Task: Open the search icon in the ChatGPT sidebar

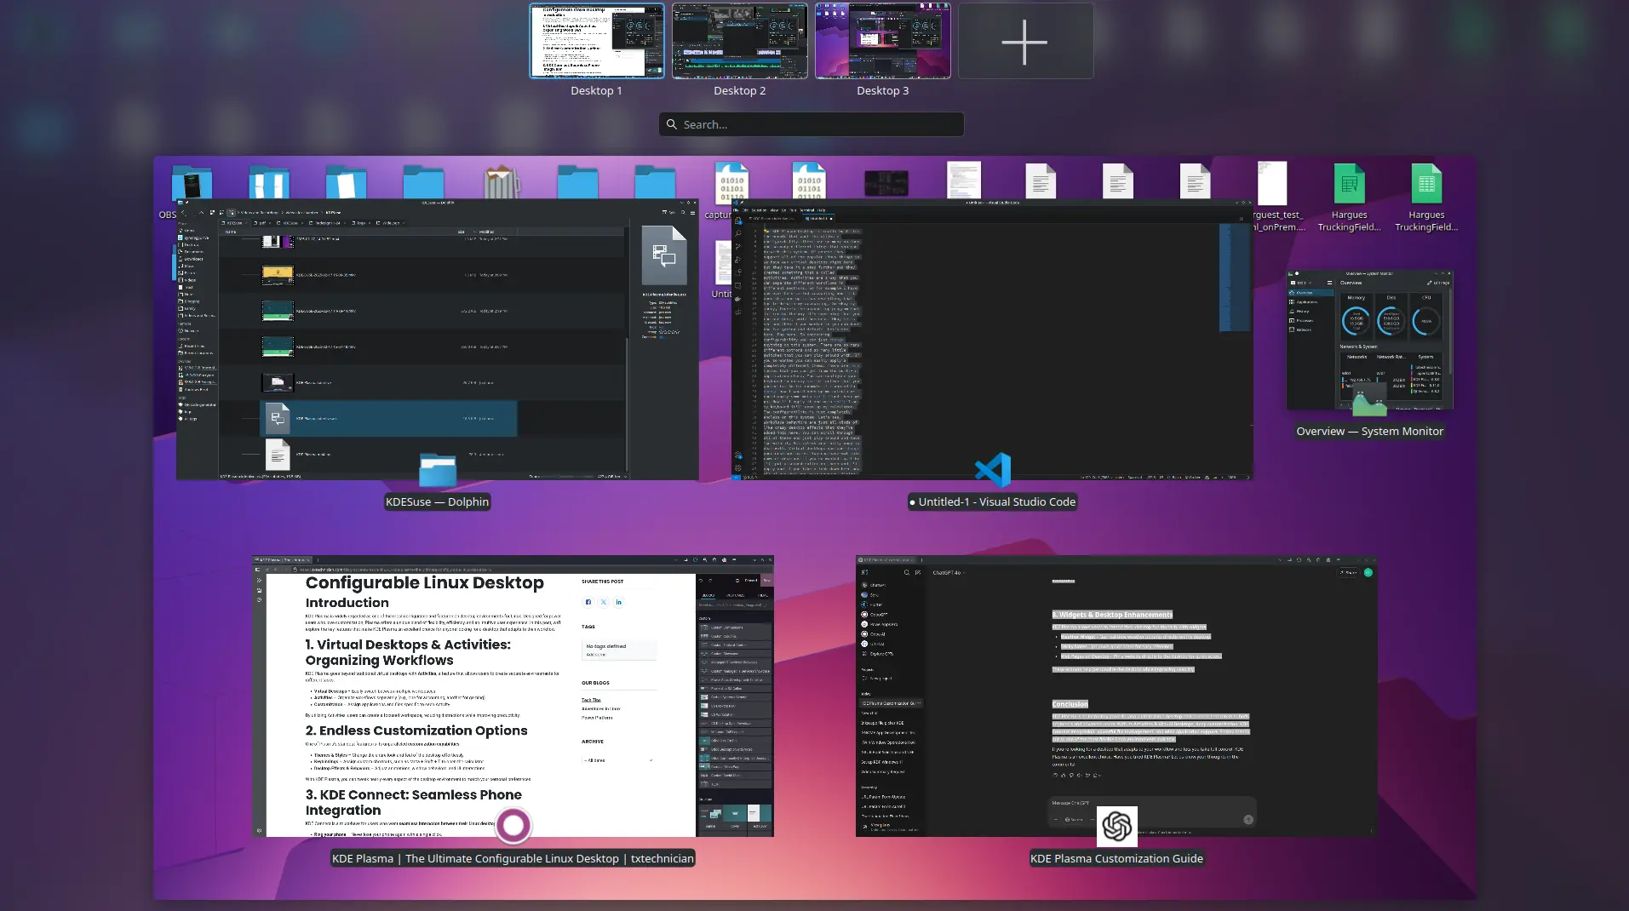Action: [x=905, y=573]
